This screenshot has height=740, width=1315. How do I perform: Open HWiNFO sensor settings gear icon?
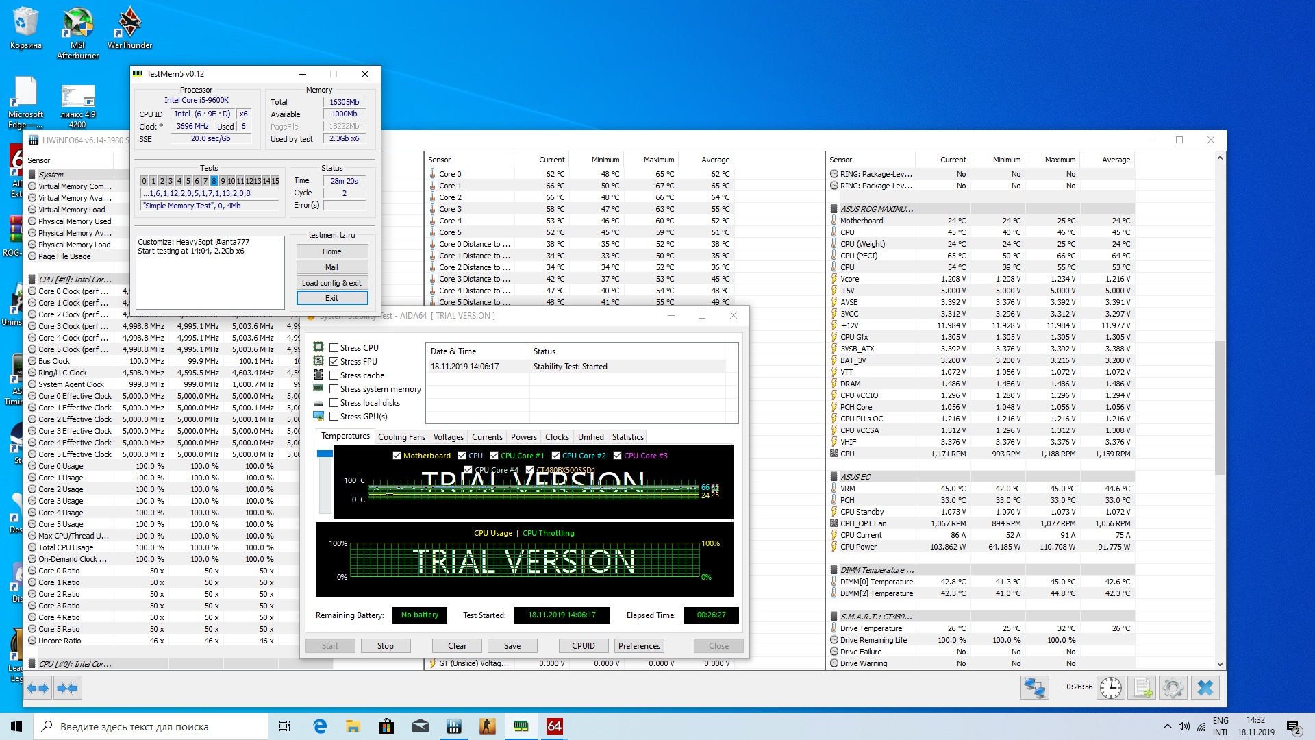(x=1173, y=687)
